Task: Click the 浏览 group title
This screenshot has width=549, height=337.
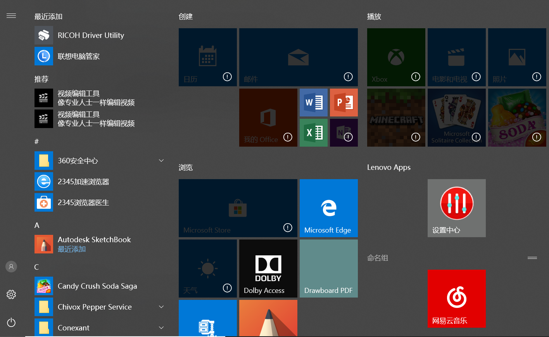Action: pos(186,168)
